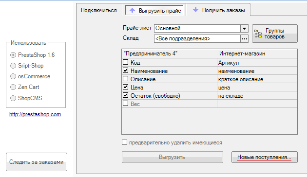The height and width of the screenshot is (177, 307).
Task: Click the Выгрузить button
Action: 173,157
